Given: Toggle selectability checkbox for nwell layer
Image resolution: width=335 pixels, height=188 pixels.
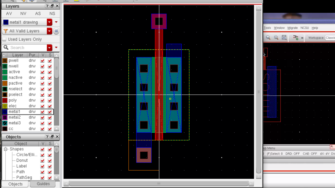Looking at the screenshot, I should click(50, 66).
